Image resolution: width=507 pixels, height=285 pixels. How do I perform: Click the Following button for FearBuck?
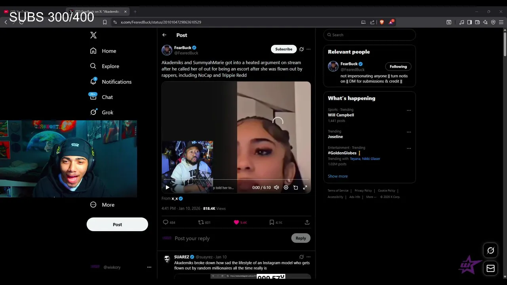pos(398,66)
